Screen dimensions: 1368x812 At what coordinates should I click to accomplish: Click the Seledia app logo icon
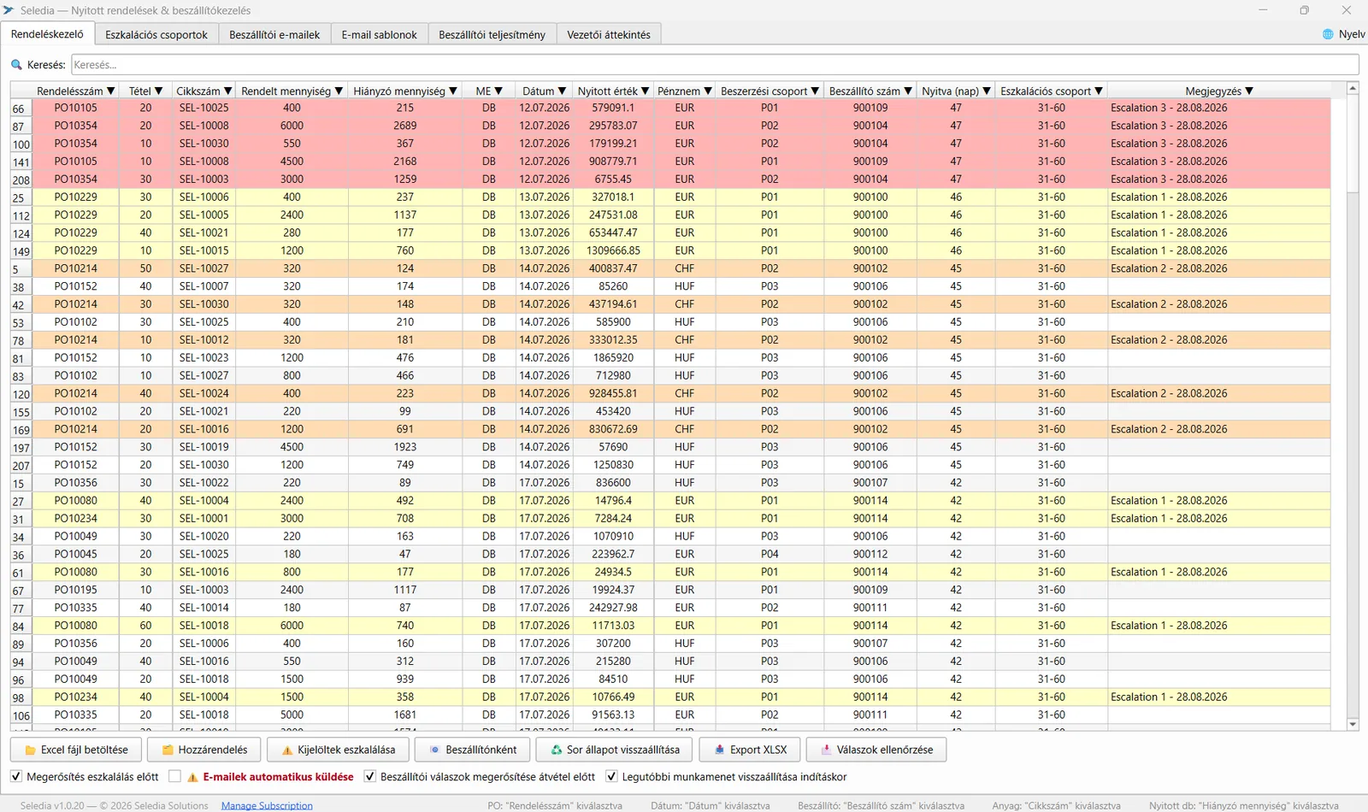(x=9, y=10)
